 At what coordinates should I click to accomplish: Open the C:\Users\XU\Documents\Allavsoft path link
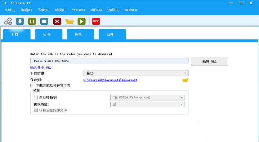coord(110,80)
